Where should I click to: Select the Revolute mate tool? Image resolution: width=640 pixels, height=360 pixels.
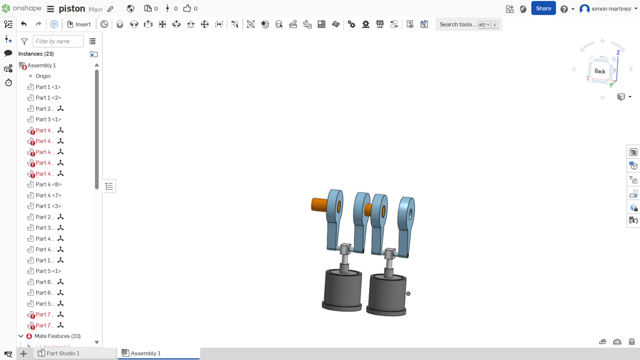tap(134, 24)
